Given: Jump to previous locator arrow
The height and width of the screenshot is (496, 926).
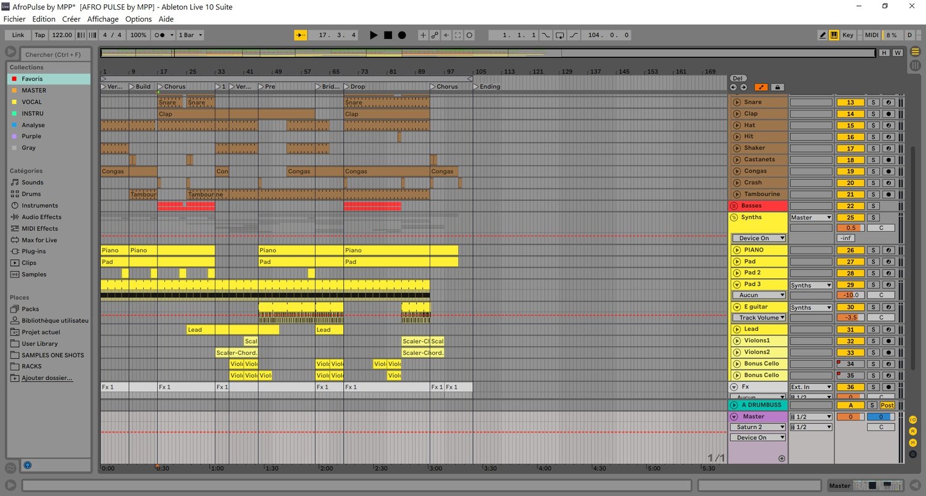Looking at the screenshot, I should pos(734,87).
